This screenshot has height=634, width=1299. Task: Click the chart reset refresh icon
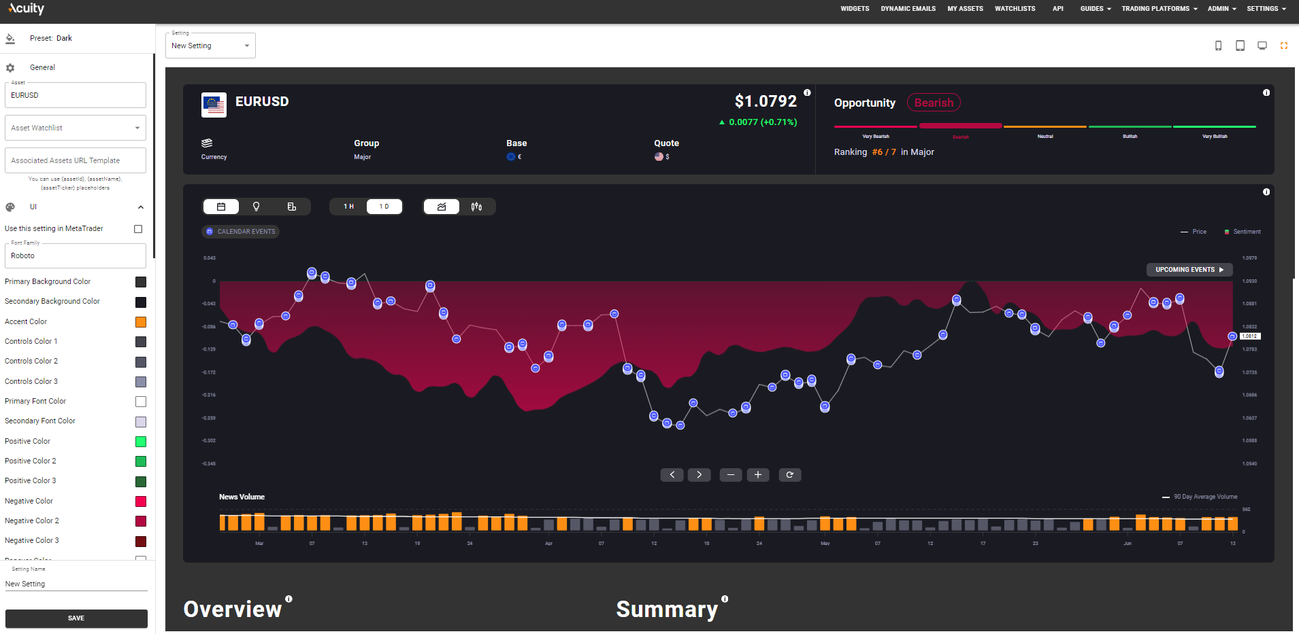[x=789, y=475]
